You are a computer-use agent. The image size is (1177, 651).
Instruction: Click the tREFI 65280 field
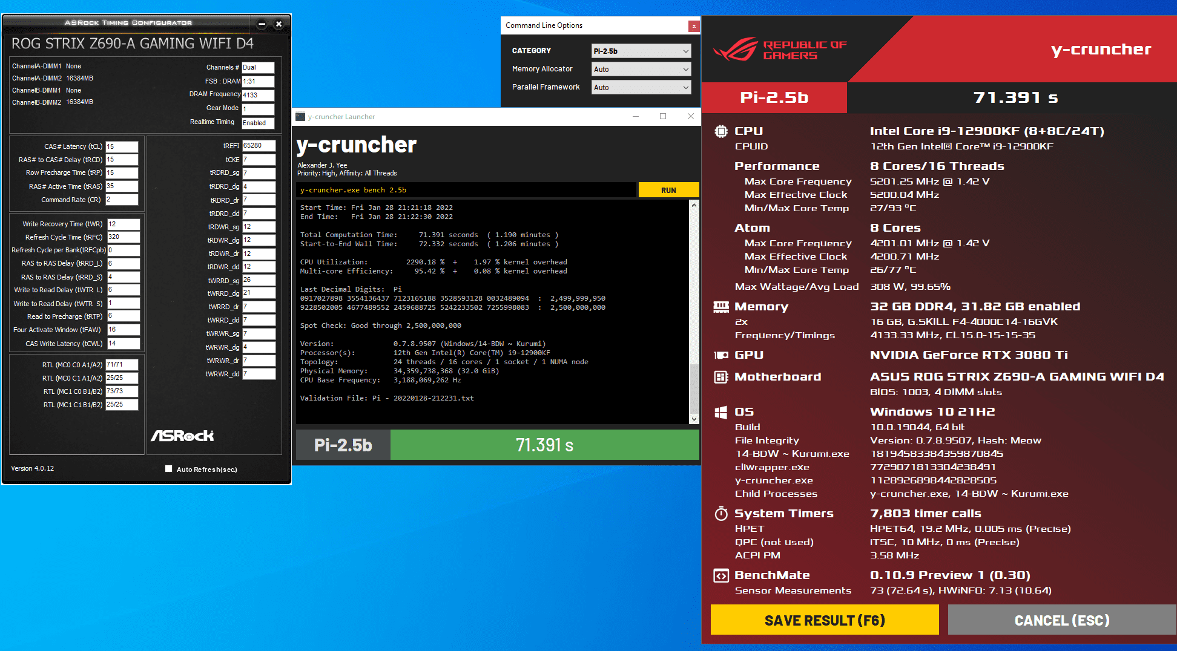click(259, 146)
